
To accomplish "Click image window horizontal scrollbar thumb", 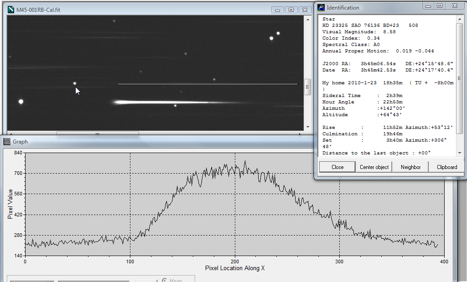I will (98, 133).
